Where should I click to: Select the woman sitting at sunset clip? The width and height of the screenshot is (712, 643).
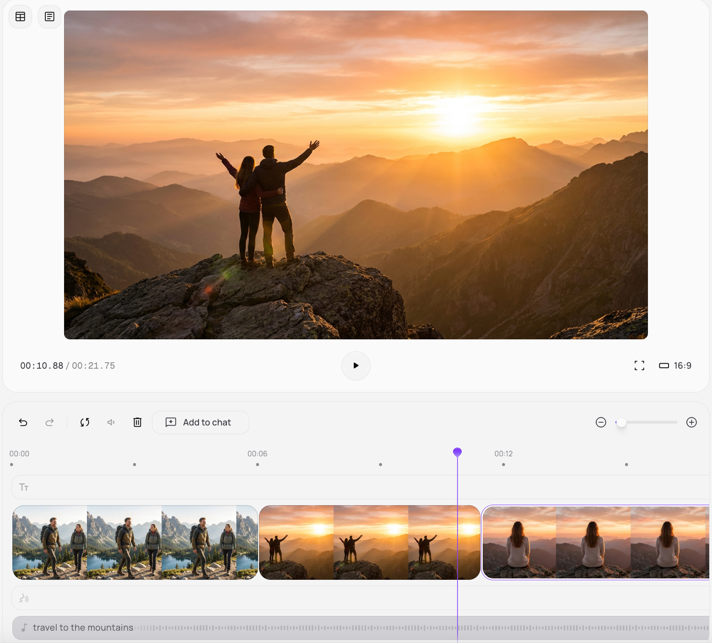tap(595, 542)
